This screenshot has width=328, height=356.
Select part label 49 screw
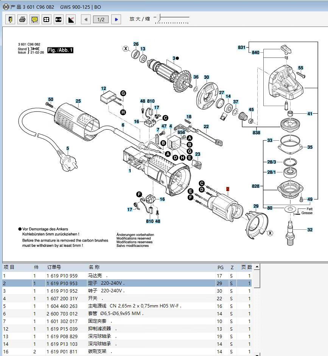(x=310, y=199)
